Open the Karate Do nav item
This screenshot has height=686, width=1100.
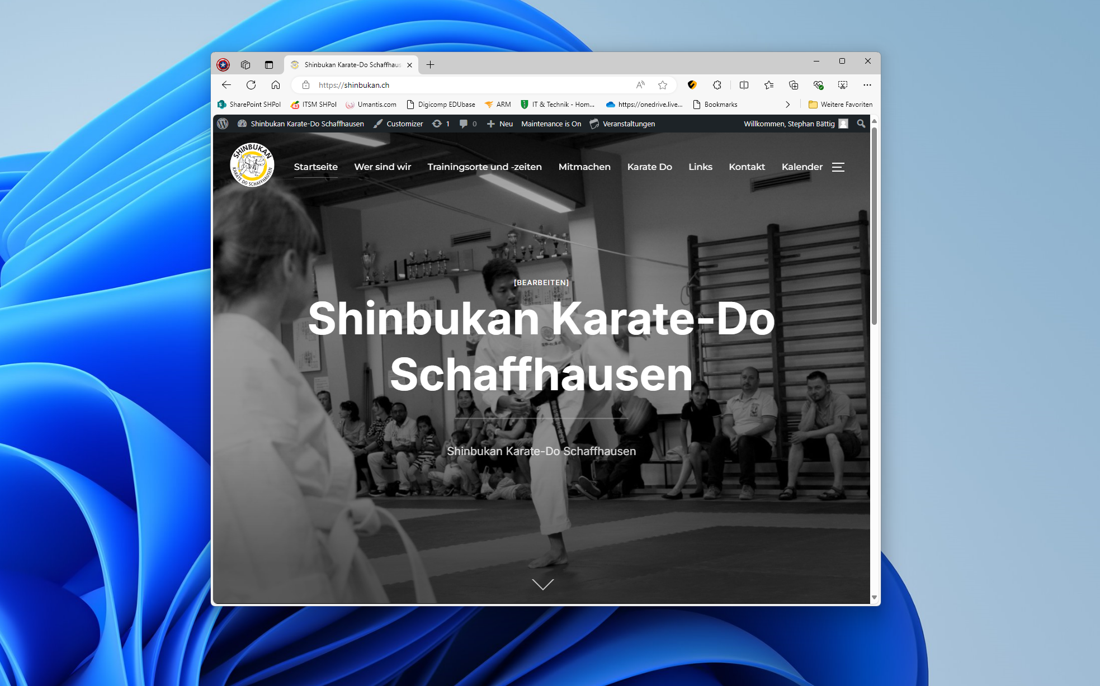pos(650,167)
